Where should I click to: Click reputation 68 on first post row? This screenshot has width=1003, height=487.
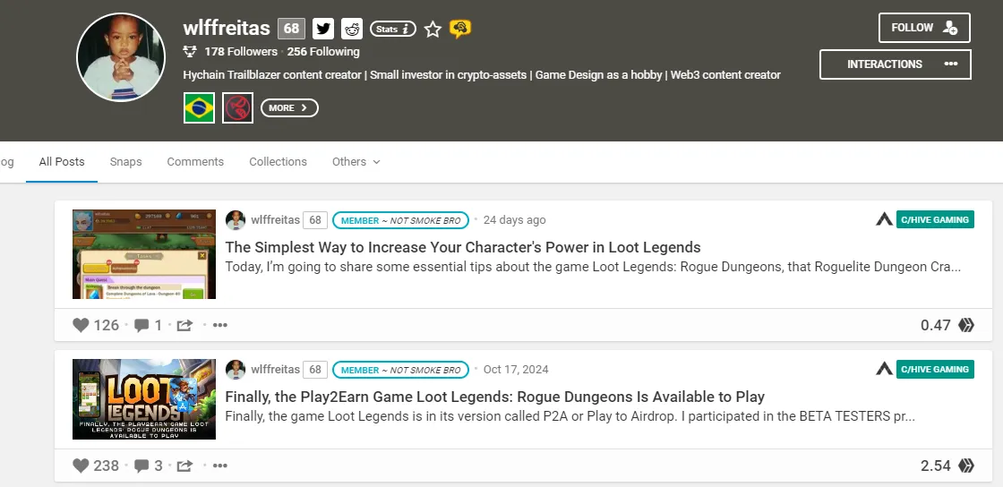[314, 220]
